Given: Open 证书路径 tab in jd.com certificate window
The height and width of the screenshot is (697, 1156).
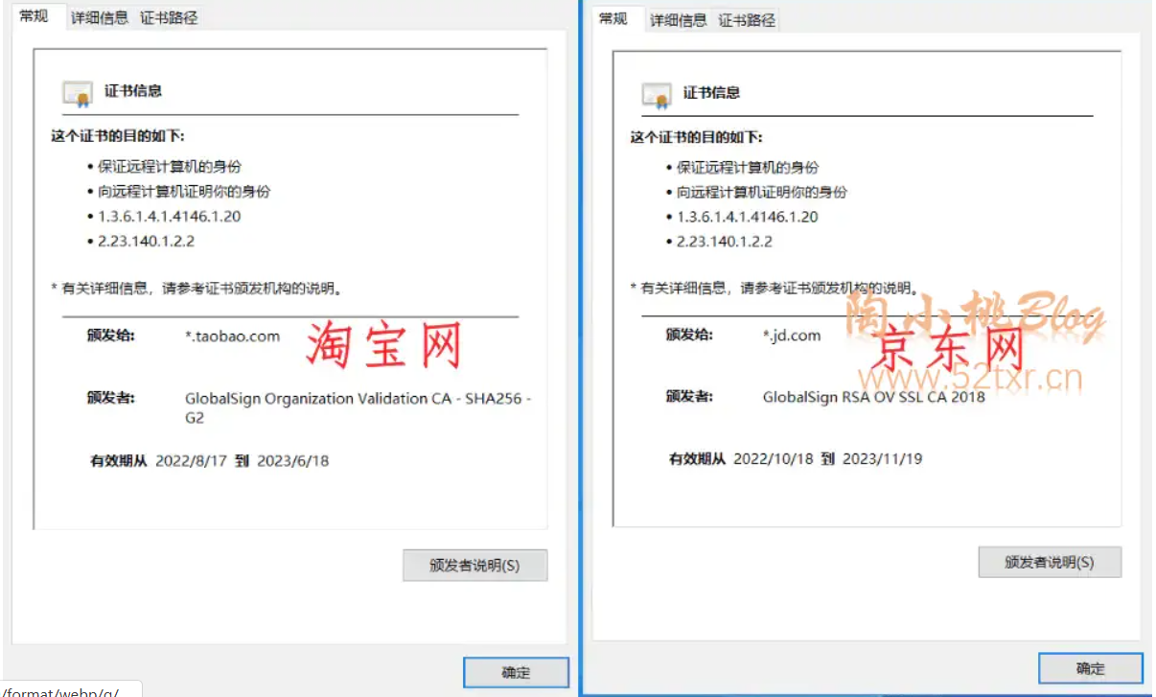Looking at the screenshot, I should pos(747,20).
